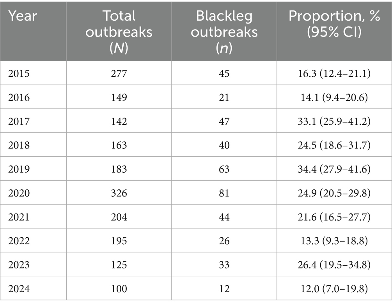Click proportion cell 34.4 (27.9–41.6)
The height and width of the screenshot is (307, 392).
[x=334, y=169]
